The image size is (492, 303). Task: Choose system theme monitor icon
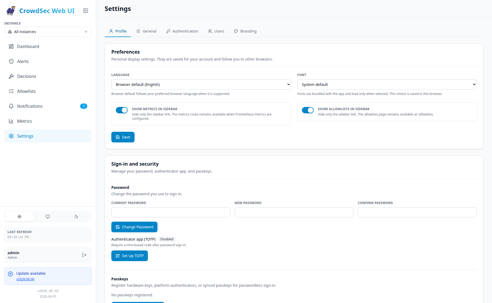tap(48, 217)
